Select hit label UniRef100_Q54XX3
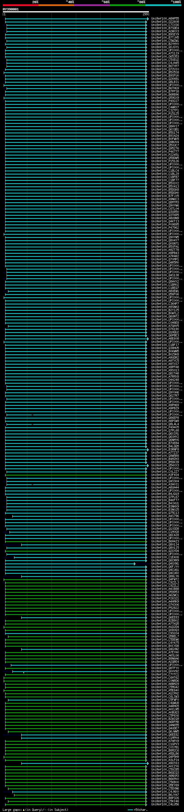This screenshot has width=184, height=812. coord(165,465)
